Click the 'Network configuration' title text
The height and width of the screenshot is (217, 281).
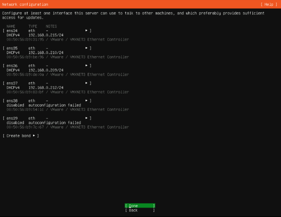click(x=25, y=5)
